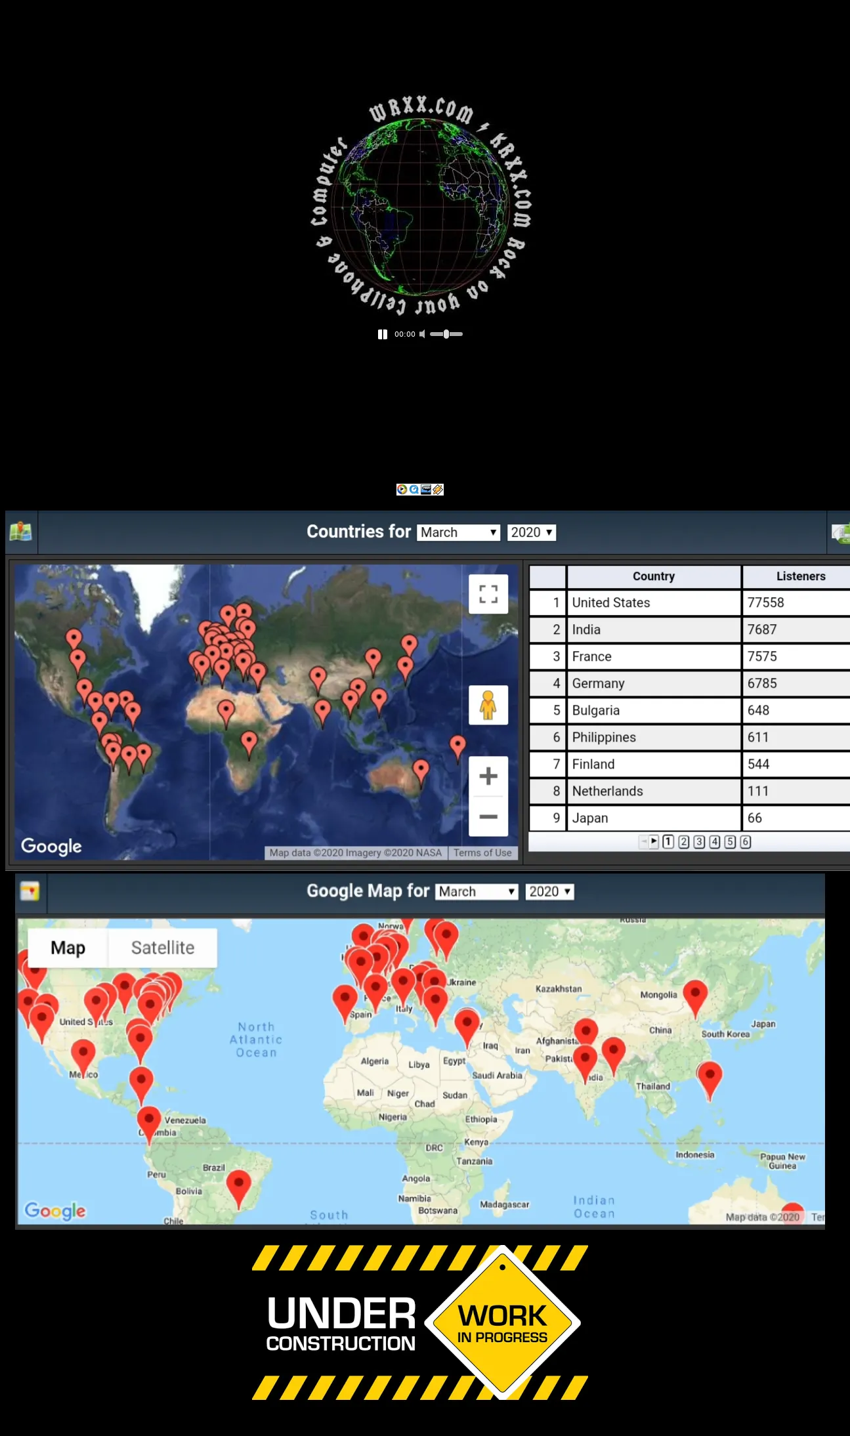Open the RealPlayer stream icon

tap(426, 489)
